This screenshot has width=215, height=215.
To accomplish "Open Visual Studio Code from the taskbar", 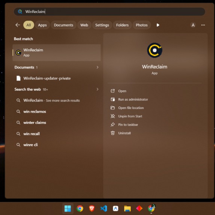I will pyautogui.click(x=104, y=209).
